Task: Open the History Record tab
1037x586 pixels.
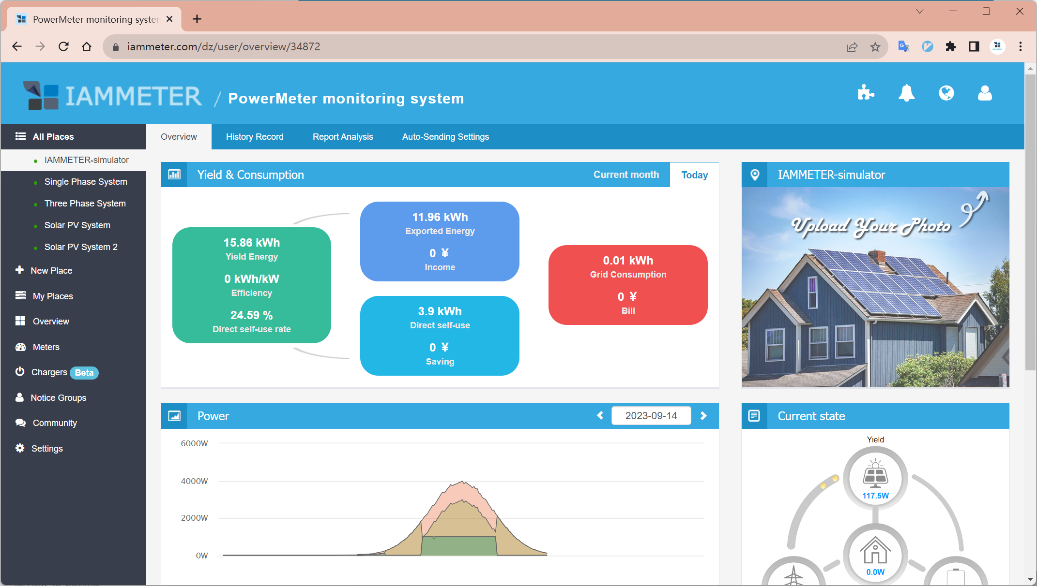Action: pos(255,137)
